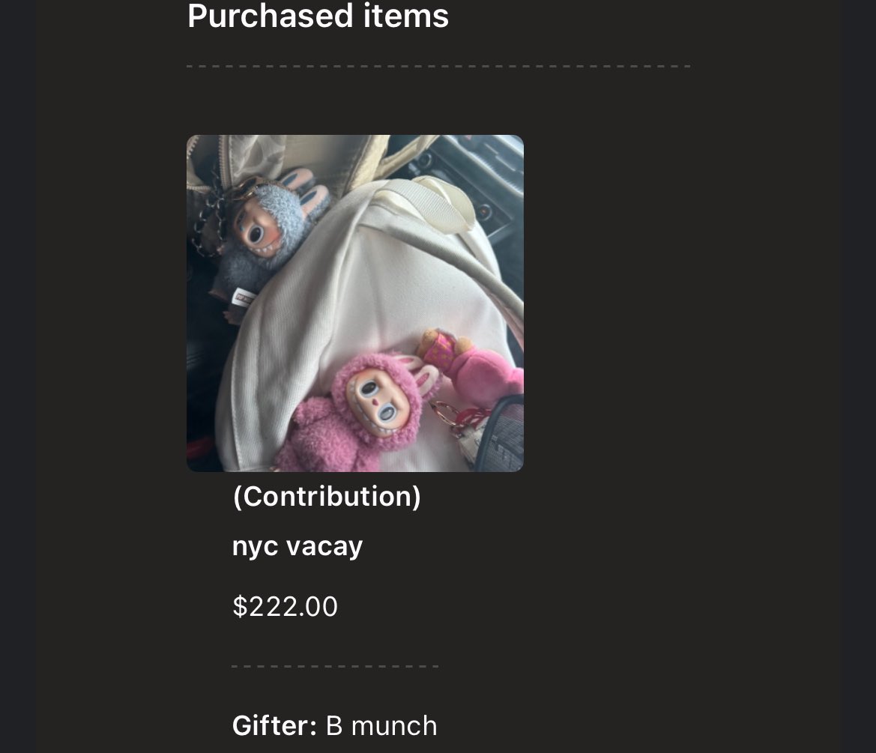Image resolution: width=876 pixels, height=753 pixels.
Task: Select the $222.00 price text
Action: coord(285,606)
